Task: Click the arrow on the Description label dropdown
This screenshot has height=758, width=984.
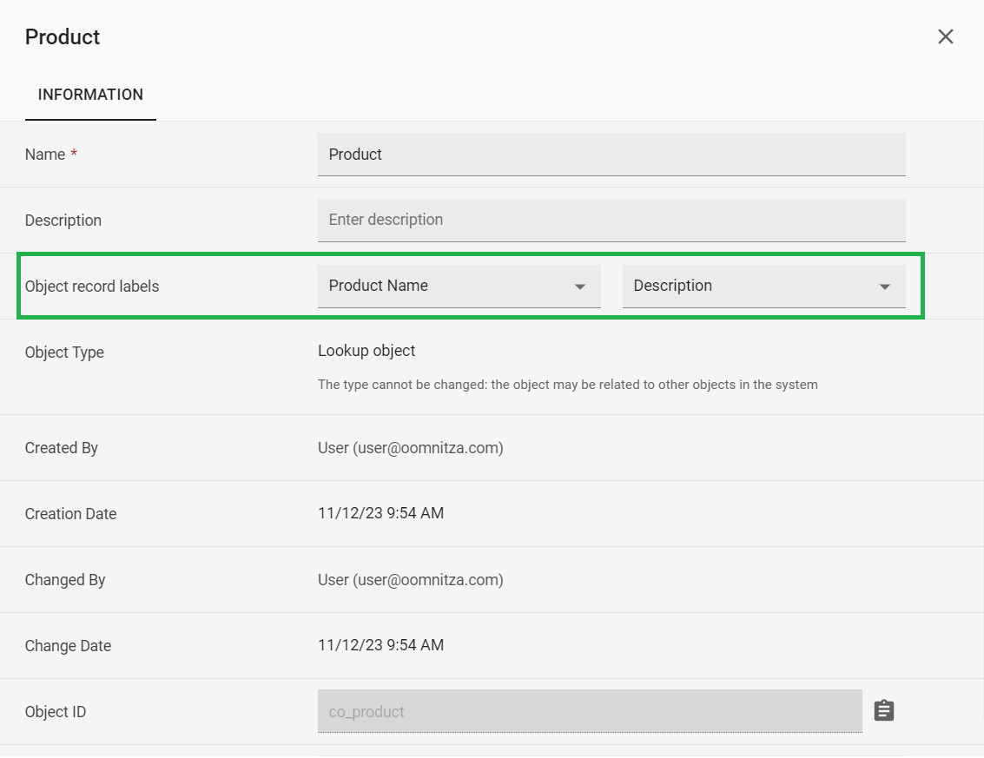Action: pyautogui.click(x=884, y=287)
